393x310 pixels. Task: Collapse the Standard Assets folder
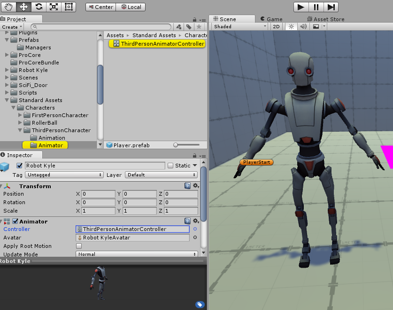(x=7, y=100)
